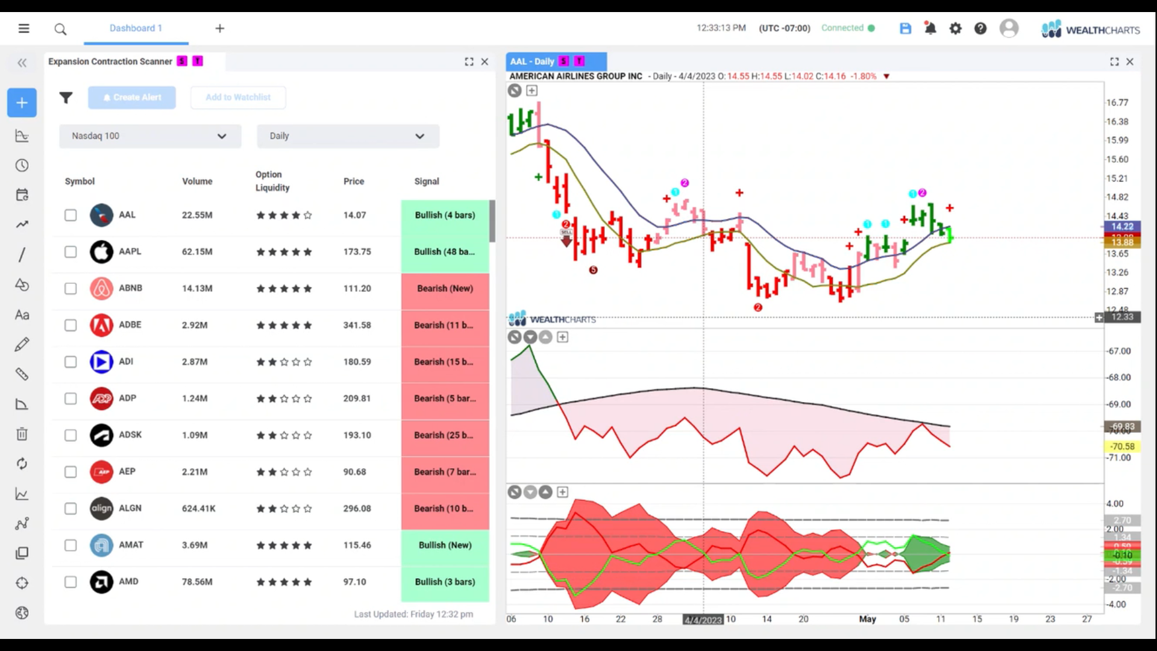The height and width of the screenshot is (651, 1157).
Task: Click the 4/4/2023 date axis marker
Action: point(703,620)
